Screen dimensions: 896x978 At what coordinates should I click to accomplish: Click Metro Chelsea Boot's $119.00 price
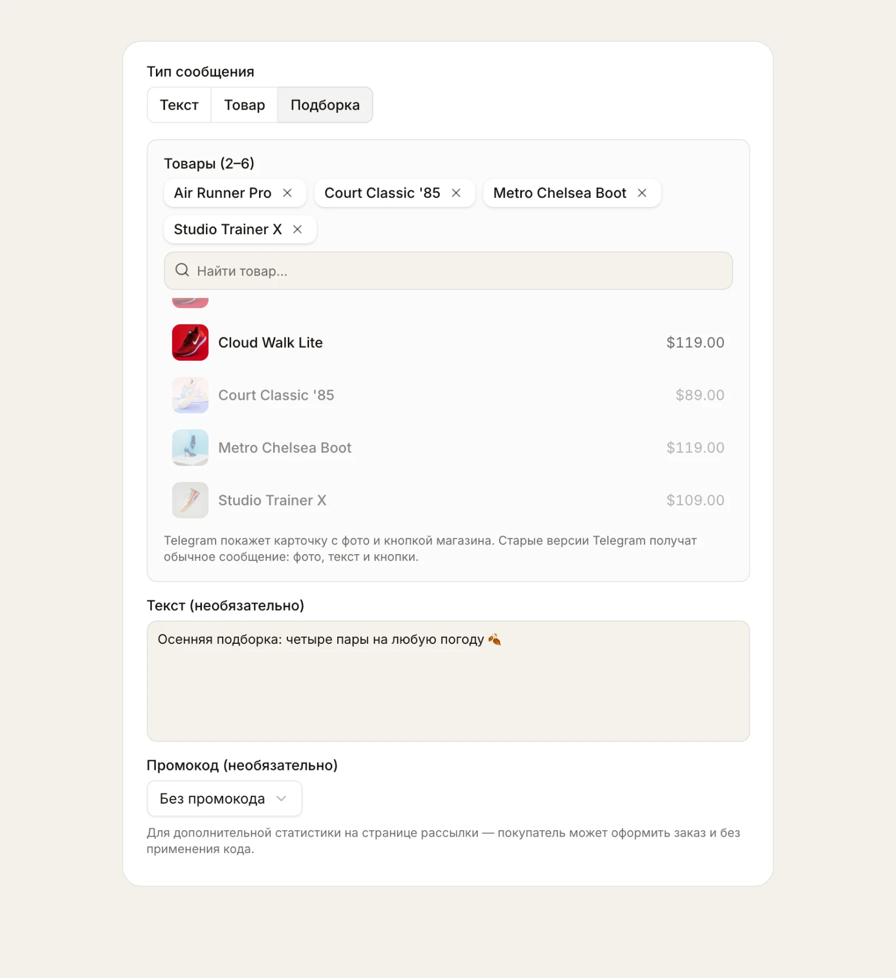point(695,448)
